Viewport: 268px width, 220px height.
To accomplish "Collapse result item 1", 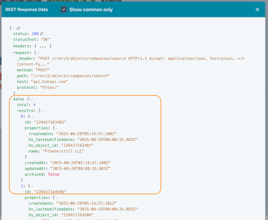I will (32, 186).
